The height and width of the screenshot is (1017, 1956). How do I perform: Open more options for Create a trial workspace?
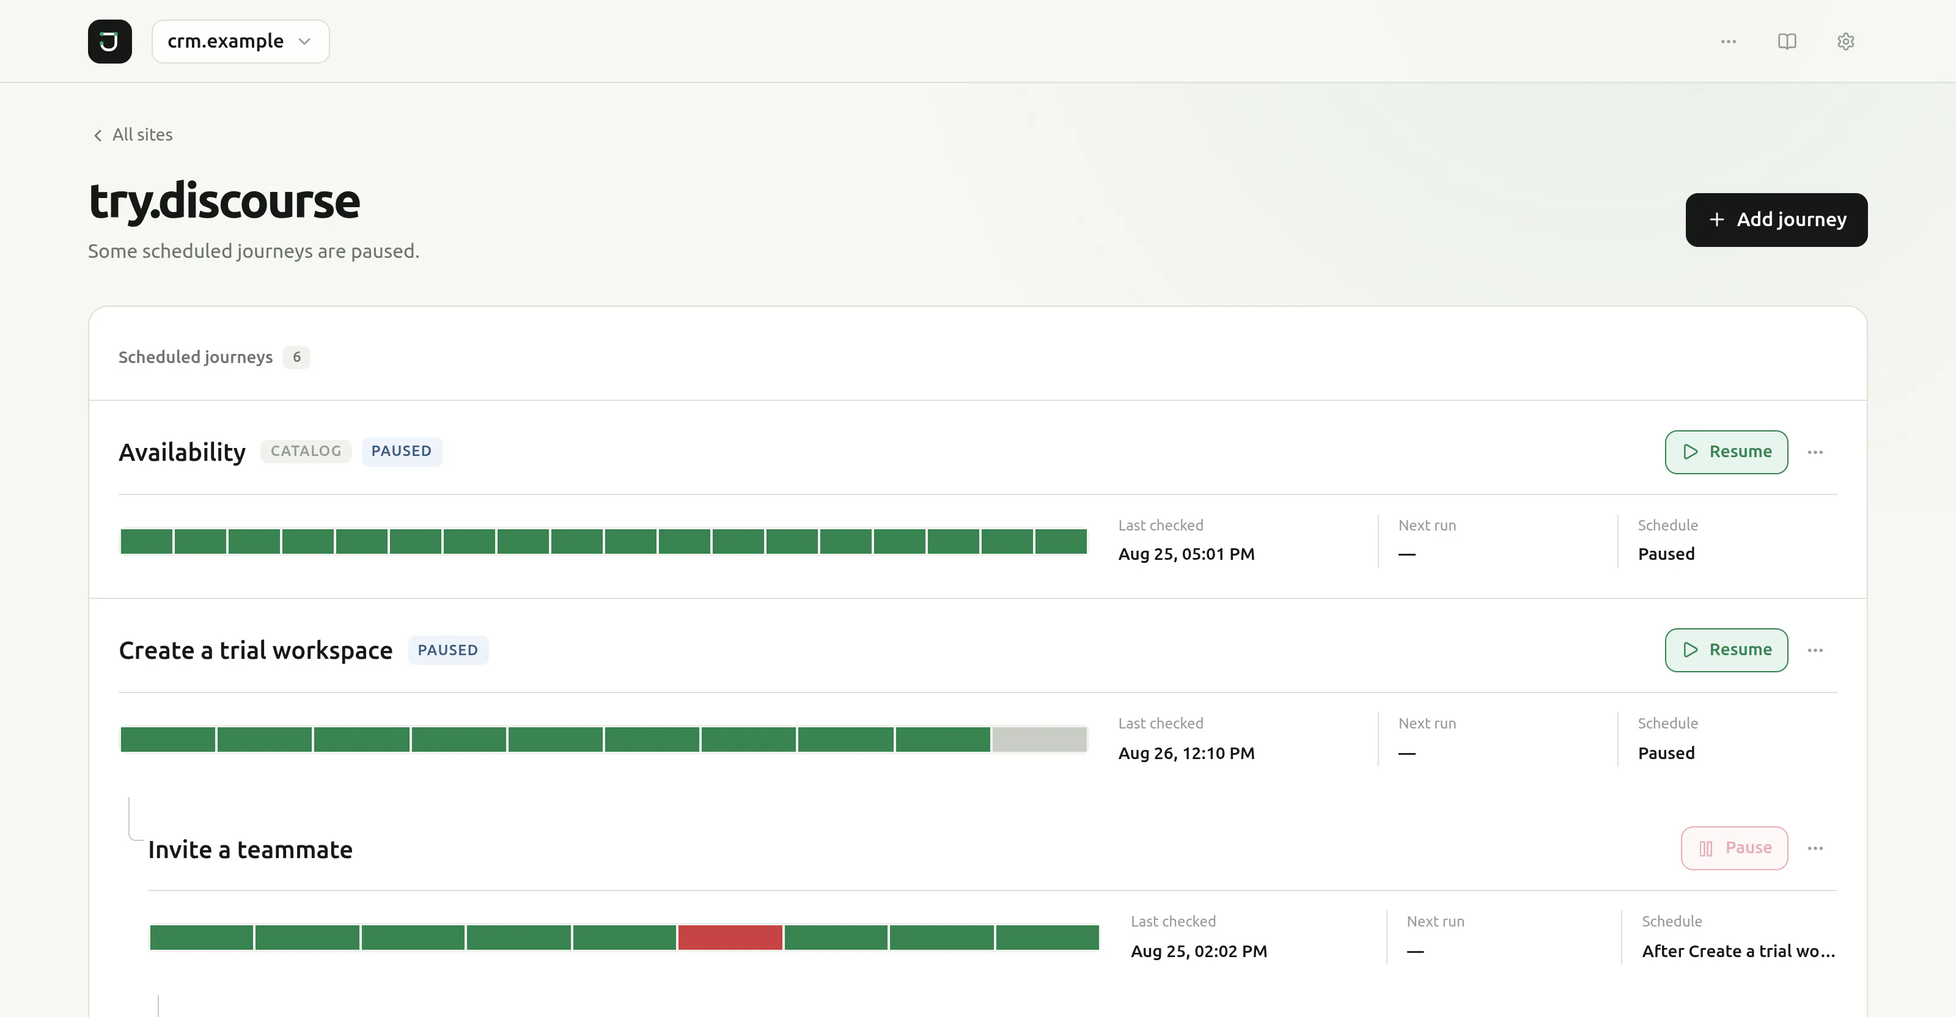[1815, 650]
